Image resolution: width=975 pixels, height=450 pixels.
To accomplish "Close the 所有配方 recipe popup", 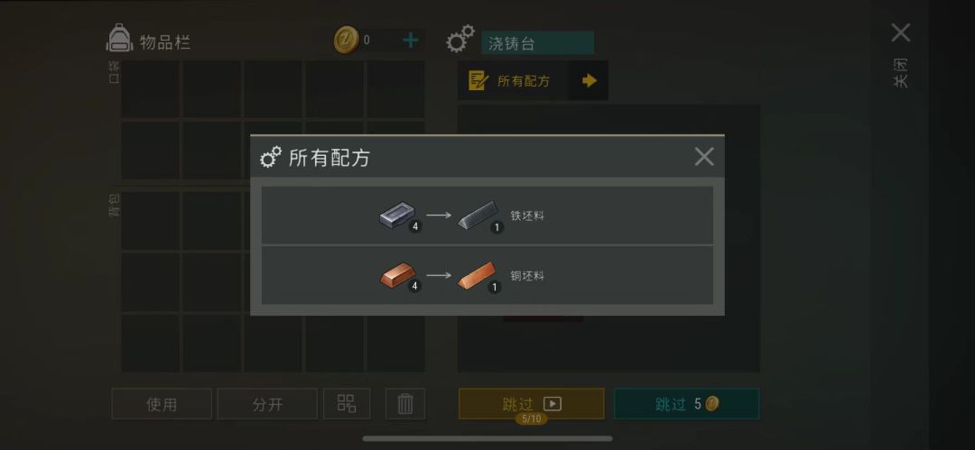I will click(704, 157).
